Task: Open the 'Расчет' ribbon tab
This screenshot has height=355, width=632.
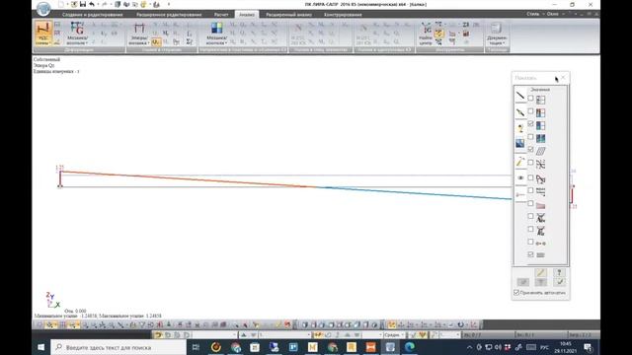Action: [x=221, y=15]
